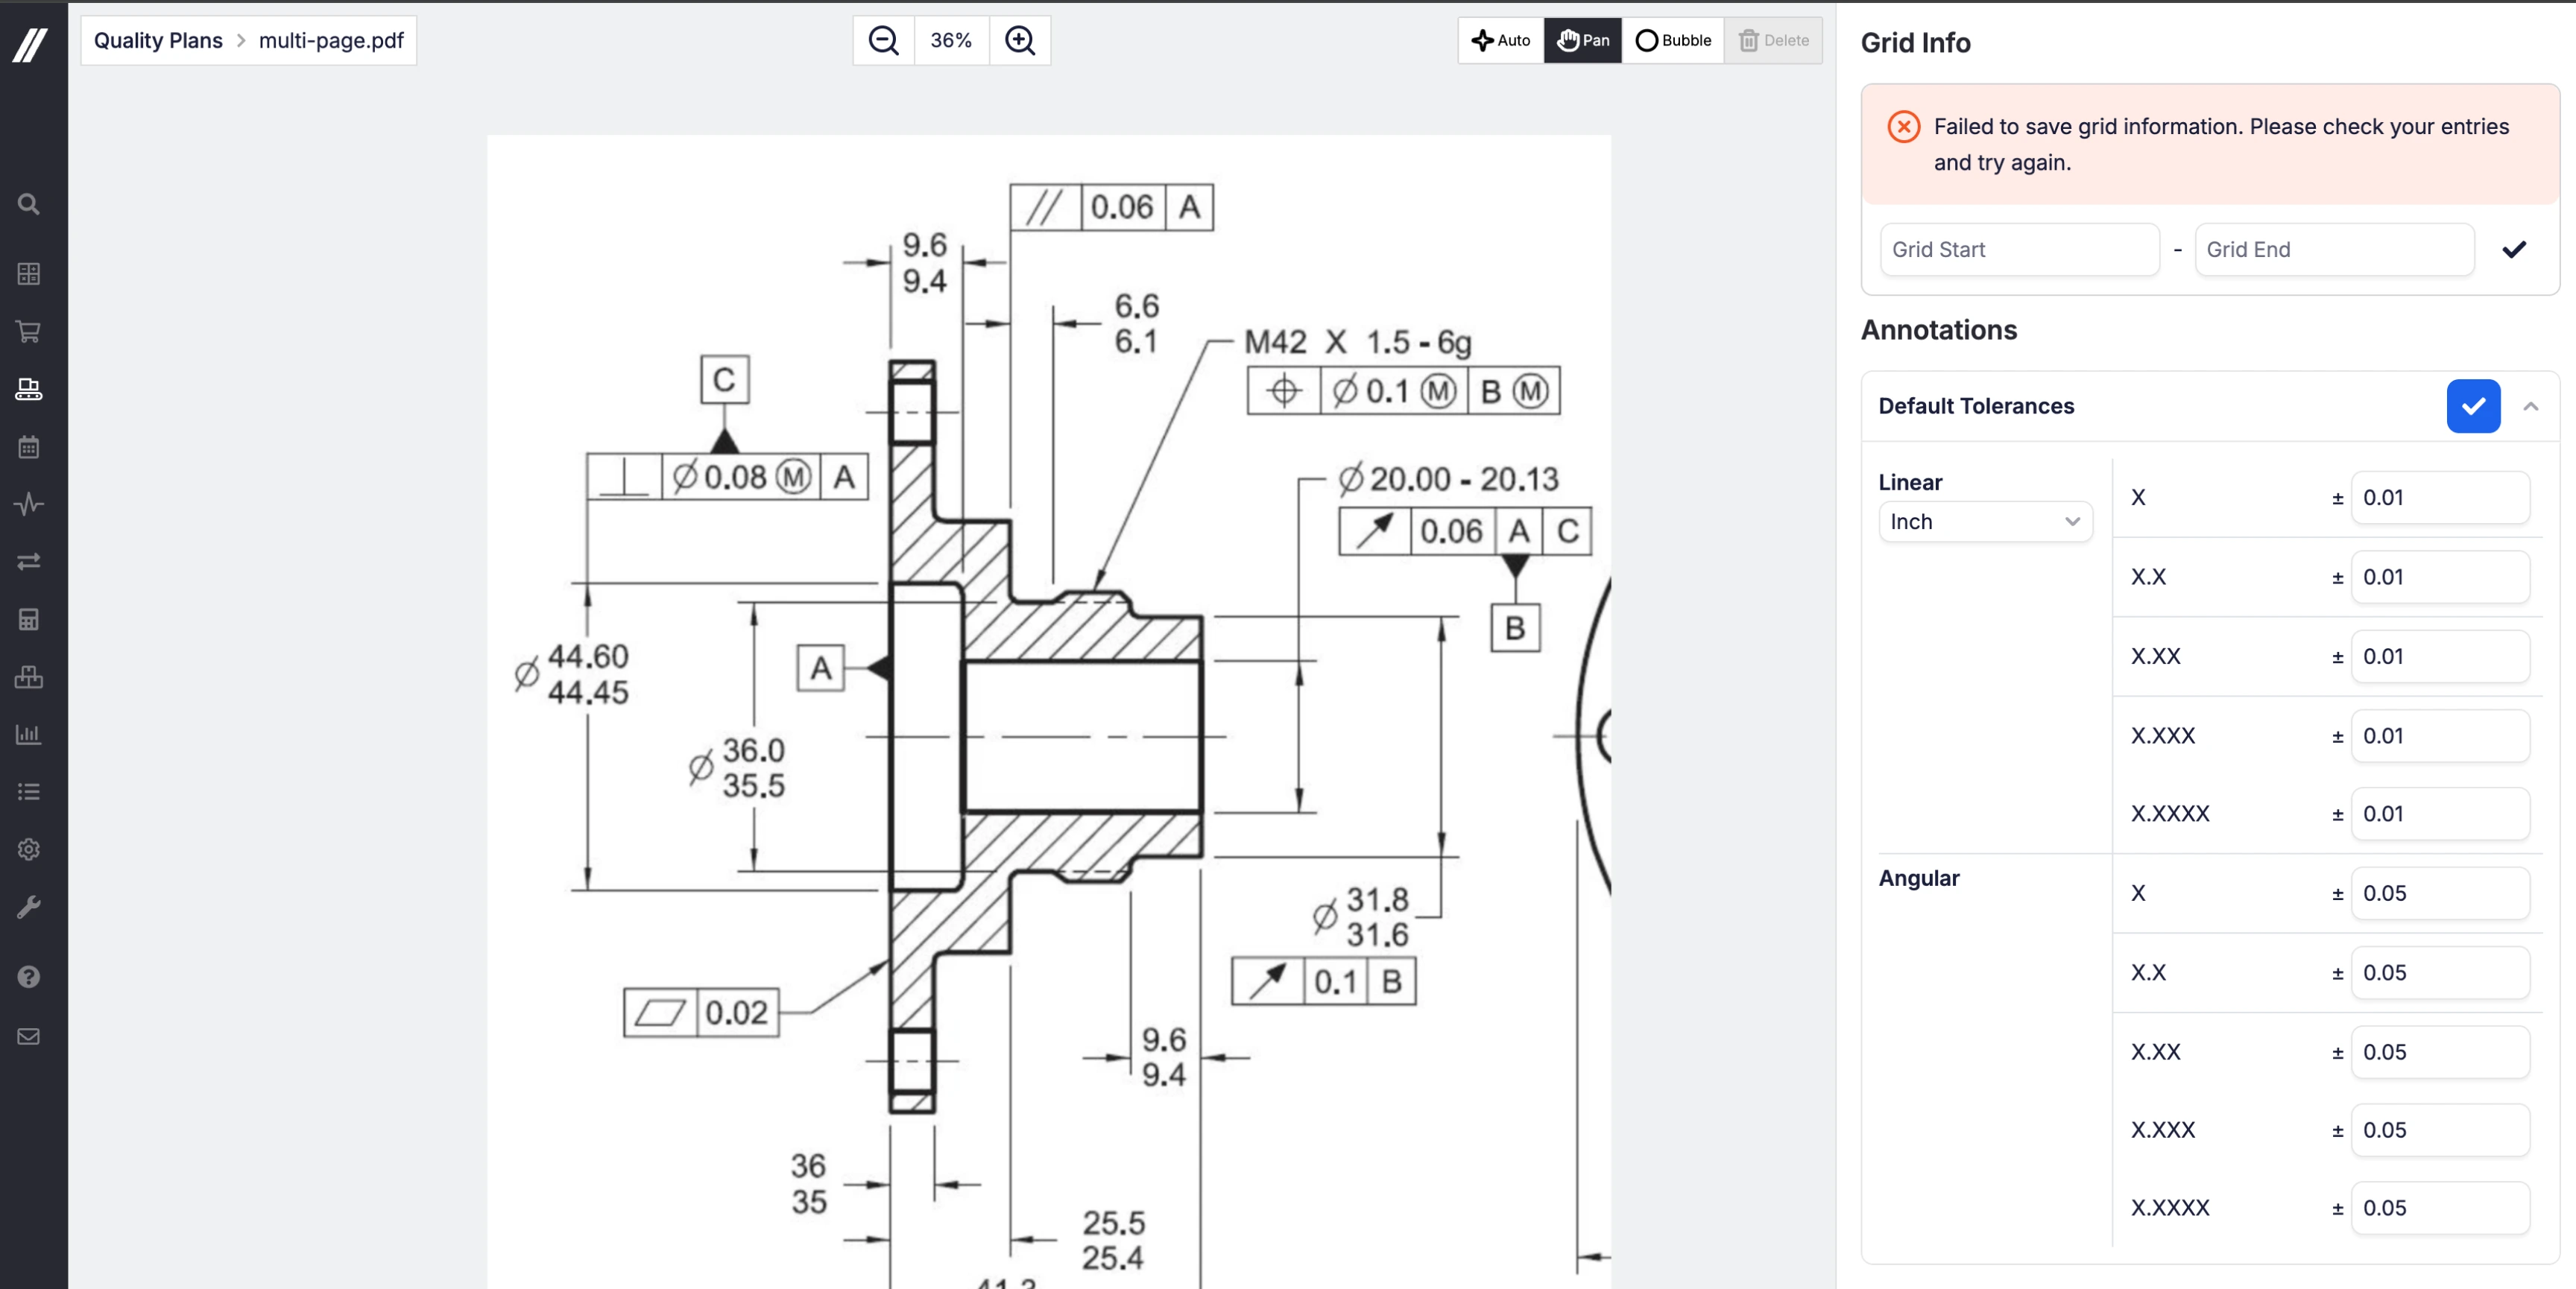Toggle the Default Tolerances blue checkbox
Screen dimensions: 2576x1289
(x=2473, y=407)
